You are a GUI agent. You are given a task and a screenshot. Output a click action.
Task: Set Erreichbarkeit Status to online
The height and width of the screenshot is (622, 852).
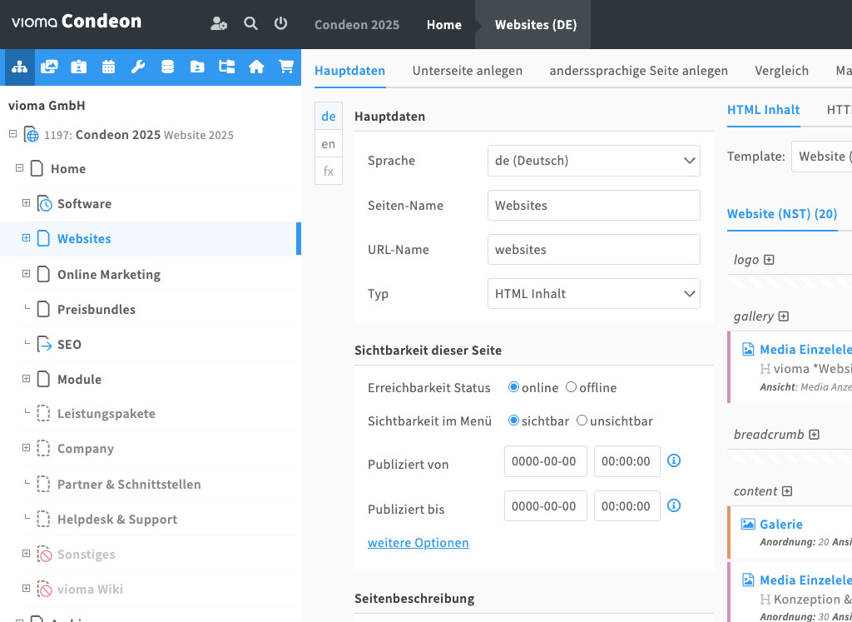pos(513,387)
